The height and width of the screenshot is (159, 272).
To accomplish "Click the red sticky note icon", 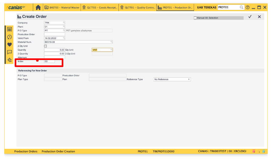I will (254, 151).
